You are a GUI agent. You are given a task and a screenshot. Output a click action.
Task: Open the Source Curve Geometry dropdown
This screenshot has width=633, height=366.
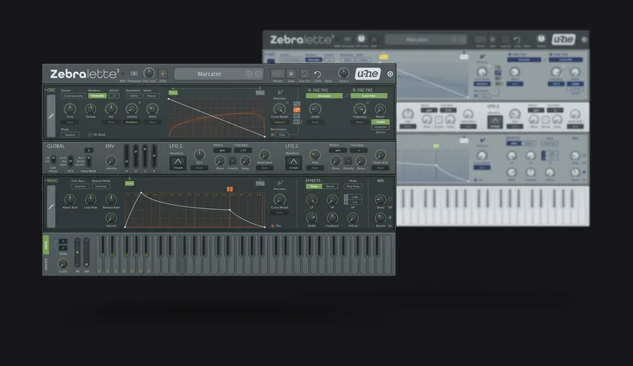click(x=73, y=96)
